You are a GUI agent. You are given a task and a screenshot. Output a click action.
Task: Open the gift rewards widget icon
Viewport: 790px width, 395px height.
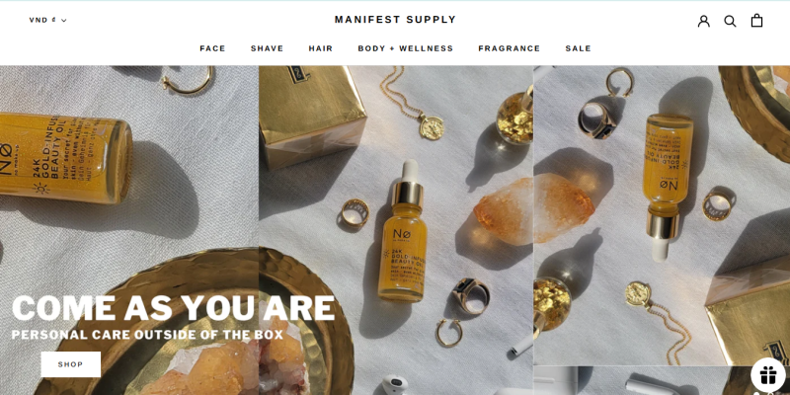(x=768, y=375)
